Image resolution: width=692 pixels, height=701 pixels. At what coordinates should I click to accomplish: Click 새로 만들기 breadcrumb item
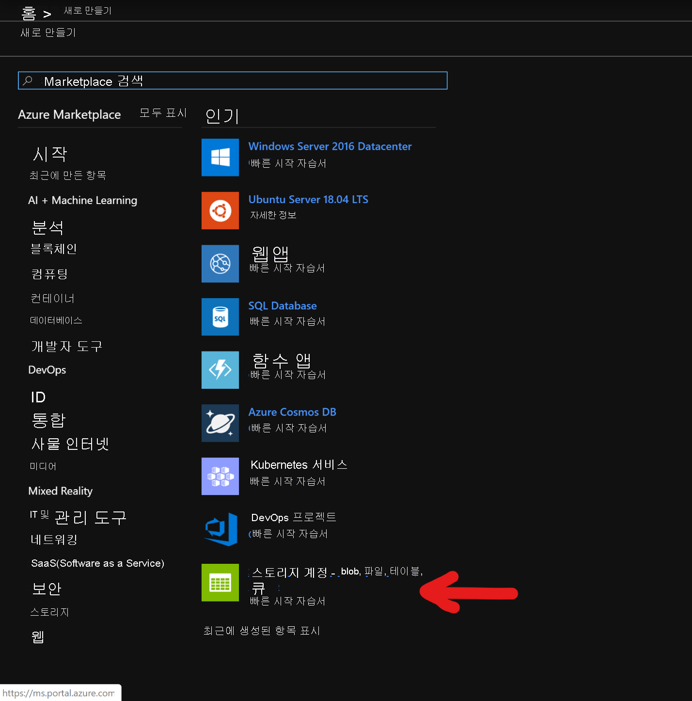pyautogui.click(x=88, y=11)
